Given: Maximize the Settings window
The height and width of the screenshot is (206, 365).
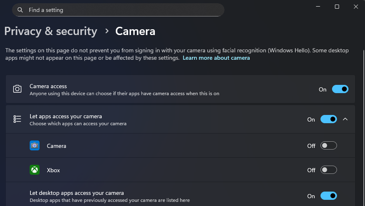Looking at the screenshot, I should click(337, 7).
